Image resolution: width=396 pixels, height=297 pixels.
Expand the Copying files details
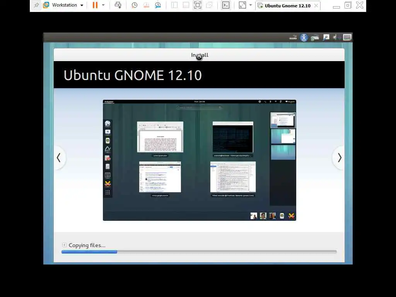click(x=64, y=245)
